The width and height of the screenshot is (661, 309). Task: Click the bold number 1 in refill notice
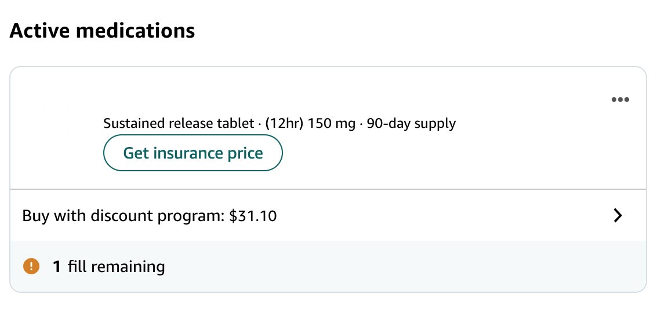point(57,267)
